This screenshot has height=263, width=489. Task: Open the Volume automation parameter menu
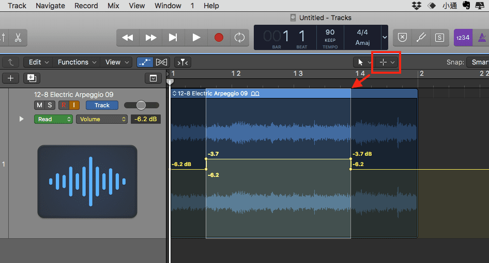pos(102,119)
